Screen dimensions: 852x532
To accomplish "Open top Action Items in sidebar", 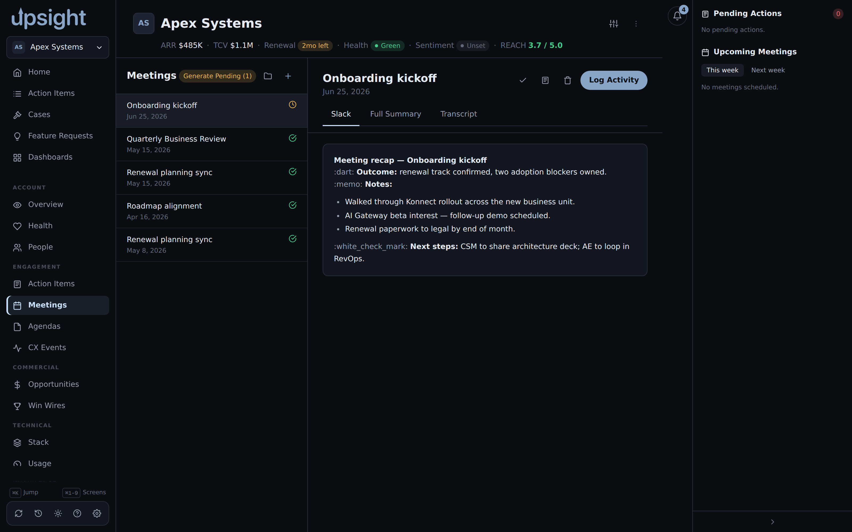I will pos(58,93).
